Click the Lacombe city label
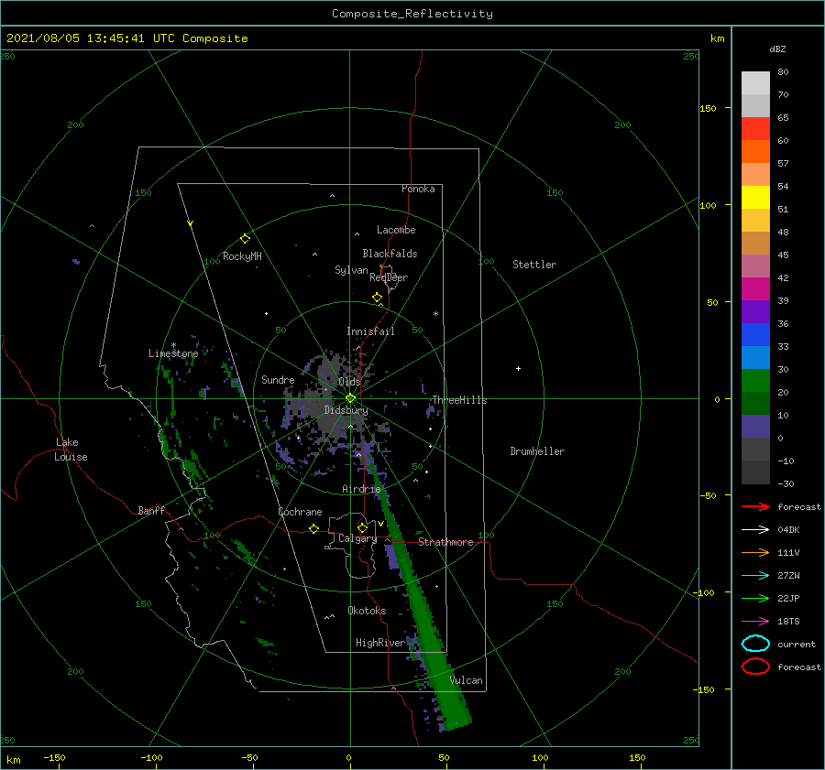The height and width of the screenshot is (770, 825). click(396, 230)
